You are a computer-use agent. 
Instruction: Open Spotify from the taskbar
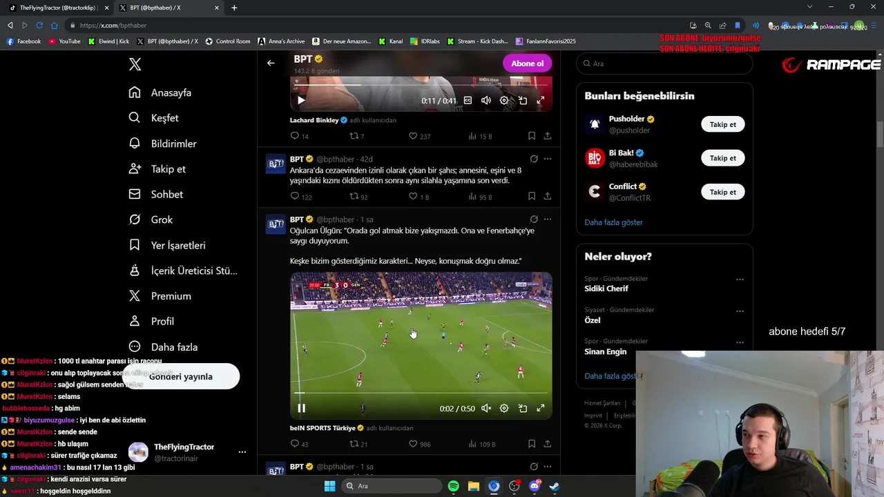coord(453,486)
